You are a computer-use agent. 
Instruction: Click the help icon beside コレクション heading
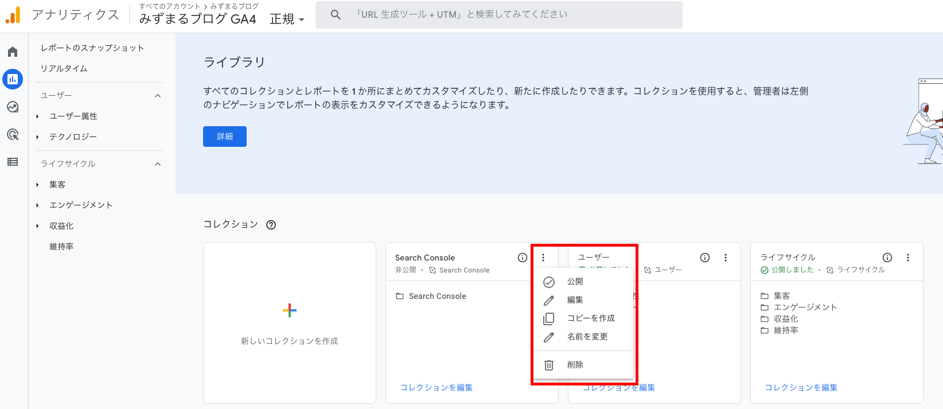coord(271,225)
